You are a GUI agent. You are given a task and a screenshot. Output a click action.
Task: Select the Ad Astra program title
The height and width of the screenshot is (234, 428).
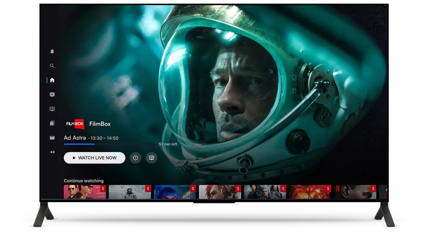75,138
